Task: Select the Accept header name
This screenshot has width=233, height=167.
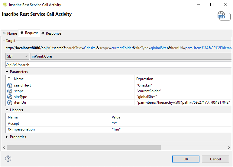Action: pyautogui.click(x=13, y=124)
